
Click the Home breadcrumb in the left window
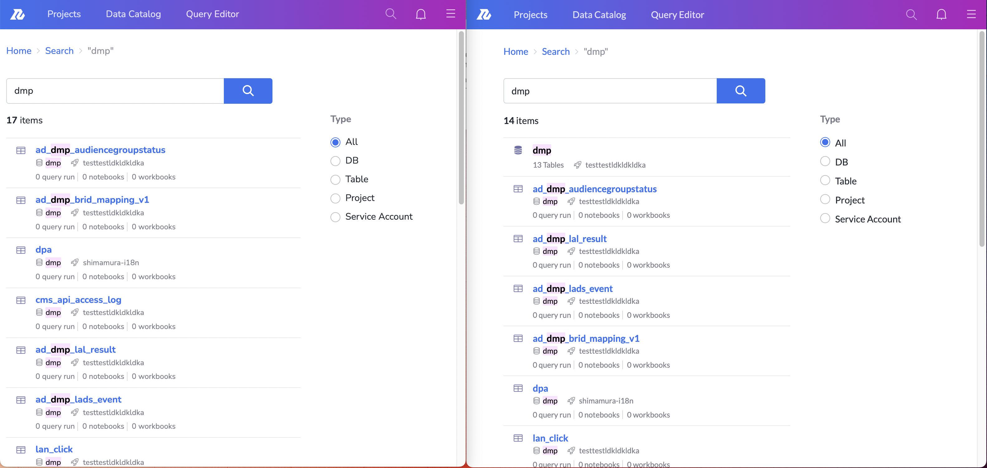pyautogui.click(x=19, y=51)
